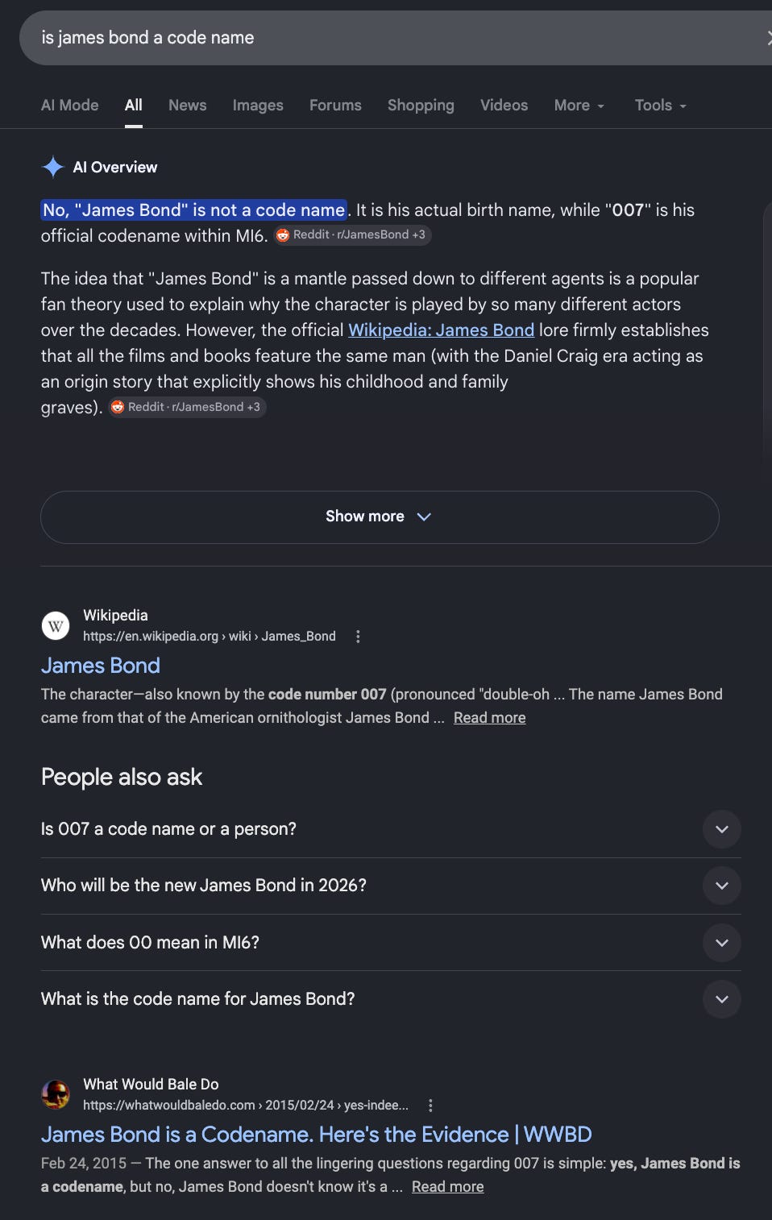
Task: Switch to the Forums tab
Action: pyautogui.click(x=335, y=106)
